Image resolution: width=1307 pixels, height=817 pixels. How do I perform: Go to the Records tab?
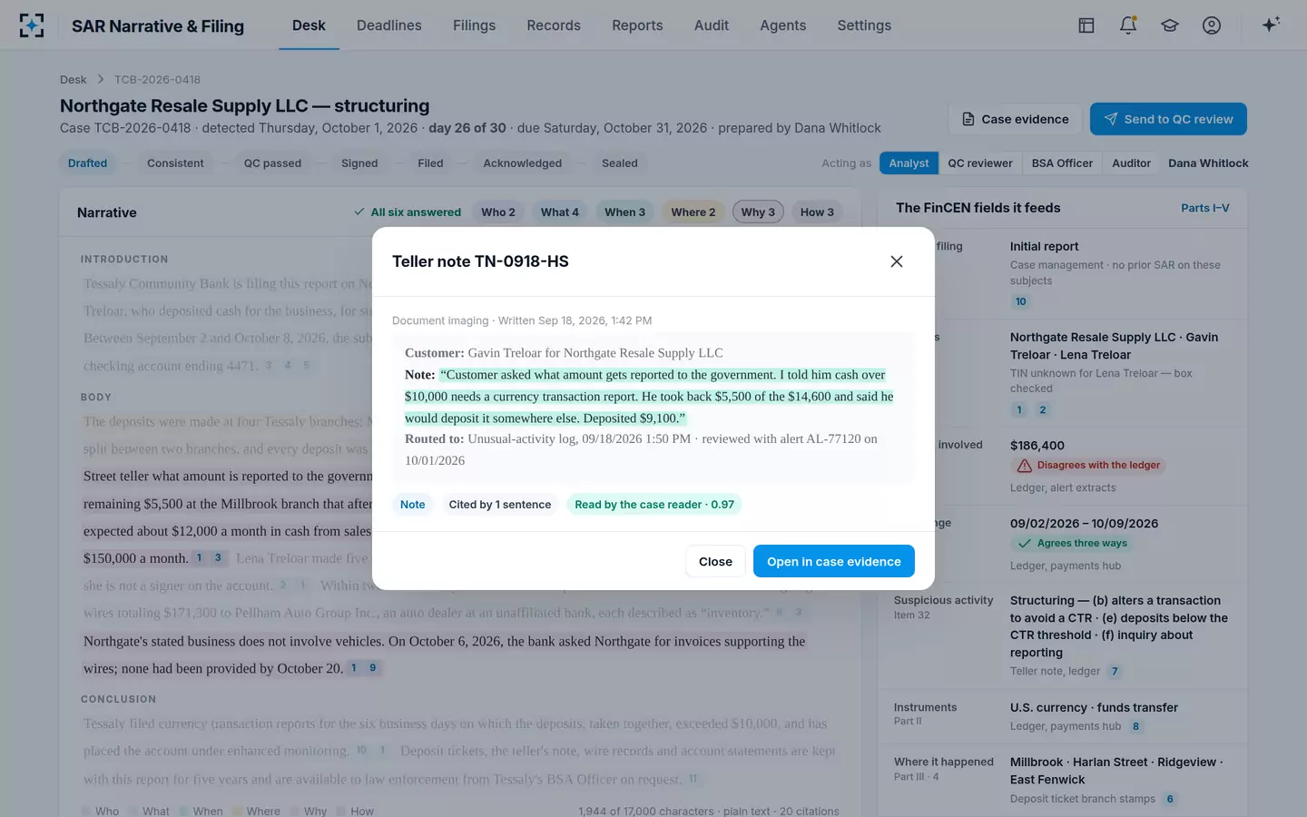pyautogui.click(x=554, y=25)
